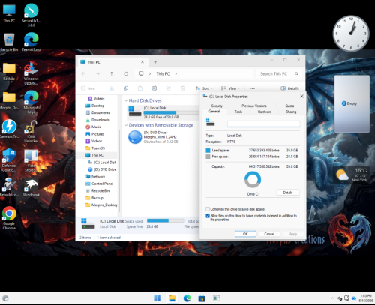
Task: Open the Defender Control shortcut
Action: (x=9, y=160)
